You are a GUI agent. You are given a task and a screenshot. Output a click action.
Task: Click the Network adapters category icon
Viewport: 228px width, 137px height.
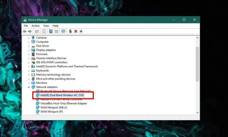pyautogui.click(x=33, y=87)
